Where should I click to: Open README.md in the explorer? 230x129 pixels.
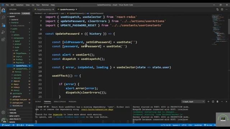[x=17, y=106]
